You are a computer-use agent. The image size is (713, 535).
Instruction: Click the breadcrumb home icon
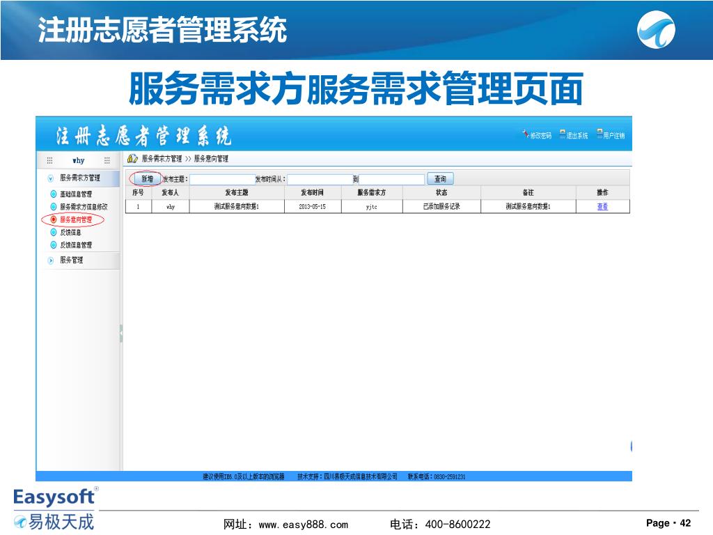point(132,158)
